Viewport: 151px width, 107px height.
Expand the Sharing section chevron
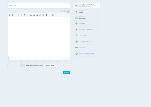click(98, 24)
